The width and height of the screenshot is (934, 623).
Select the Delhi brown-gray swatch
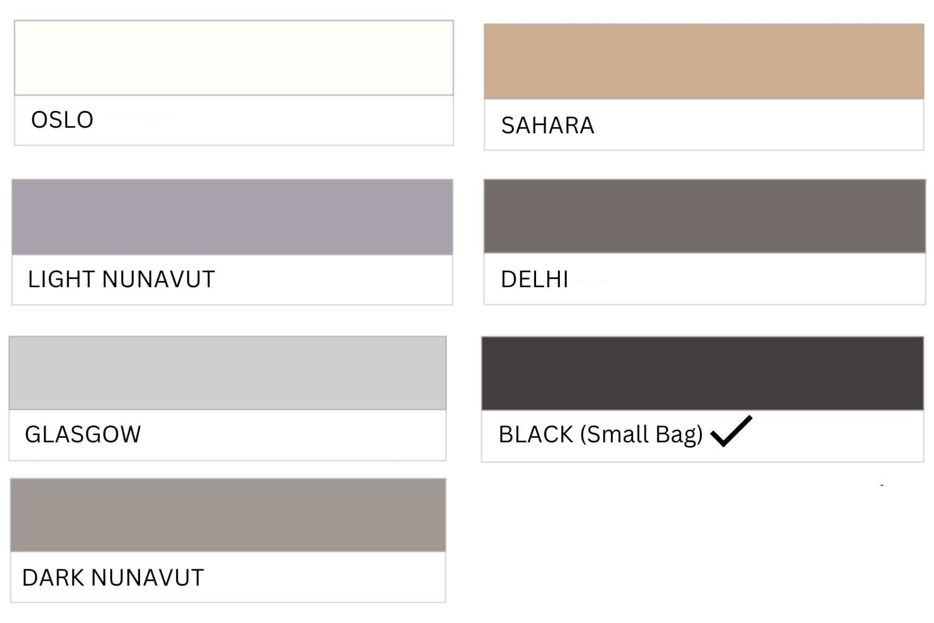705,216
